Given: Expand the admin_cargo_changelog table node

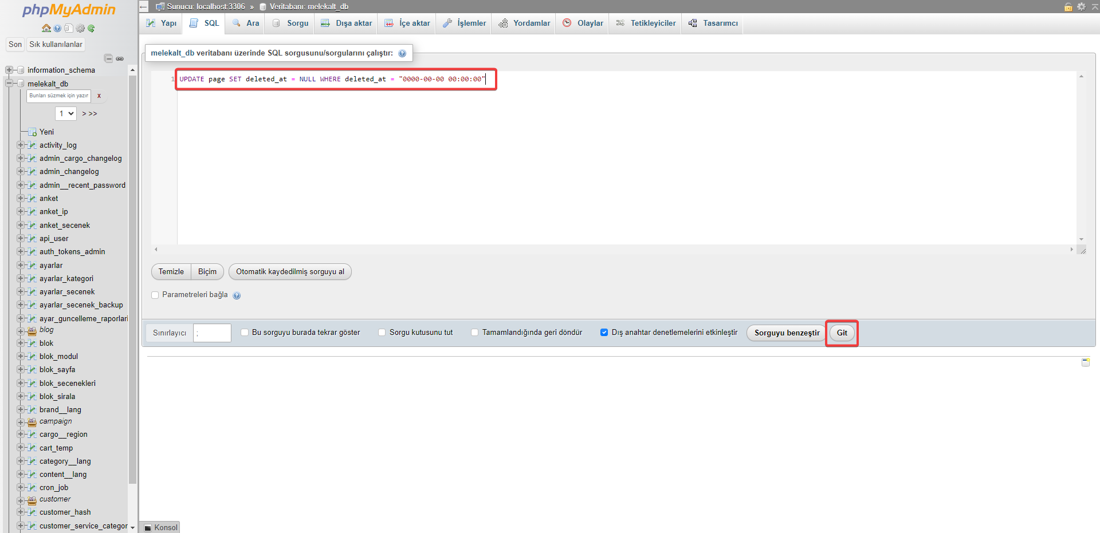Looking at the screenshot, I should point(21,159).
